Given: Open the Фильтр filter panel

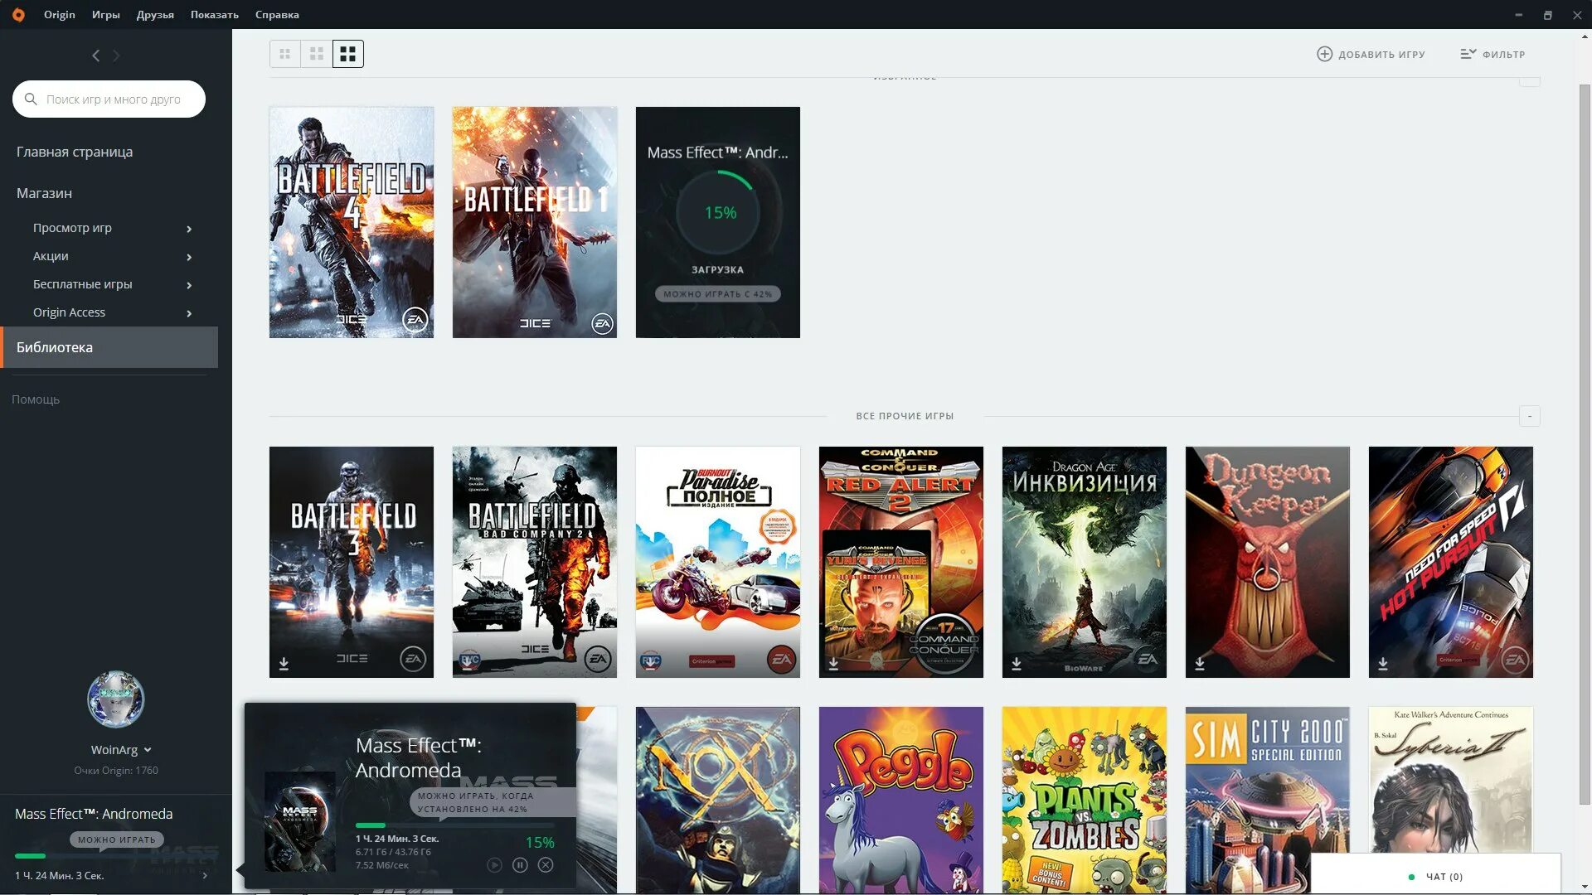Looking at the screenshot, I should click(1492, 54).
